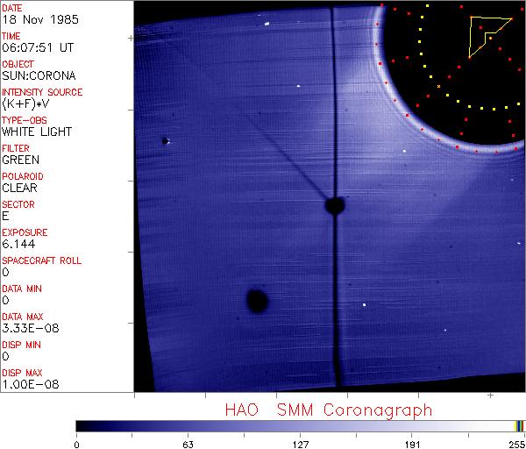Image resolution: width=526 pixels, height=449 pixels.
Task: Click the dark round spot on the vertical line
Action: 334,206
